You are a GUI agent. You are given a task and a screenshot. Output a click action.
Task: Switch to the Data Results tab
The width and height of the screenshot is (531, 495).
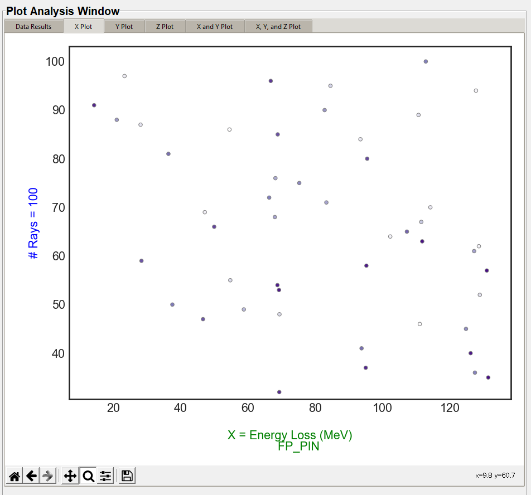[x=33, y=27]
